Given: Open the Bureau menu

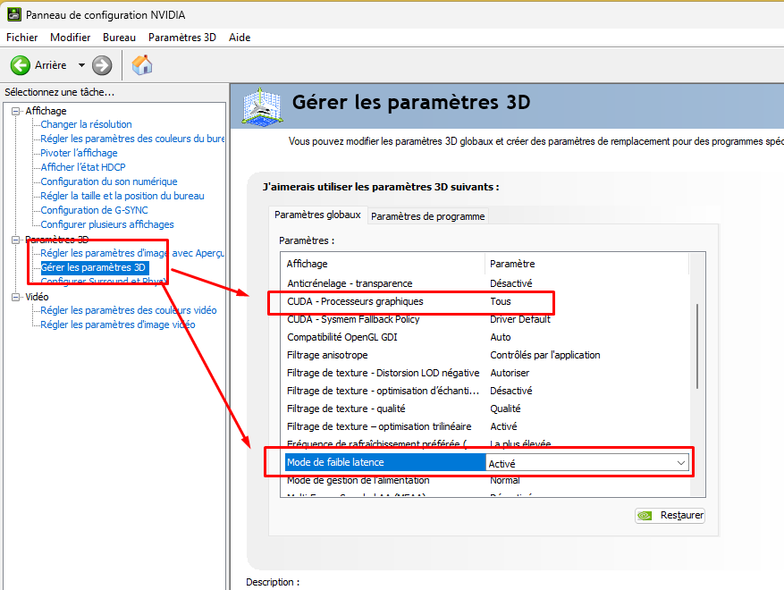Looking at the screenshot, I should tap(119, 38).
